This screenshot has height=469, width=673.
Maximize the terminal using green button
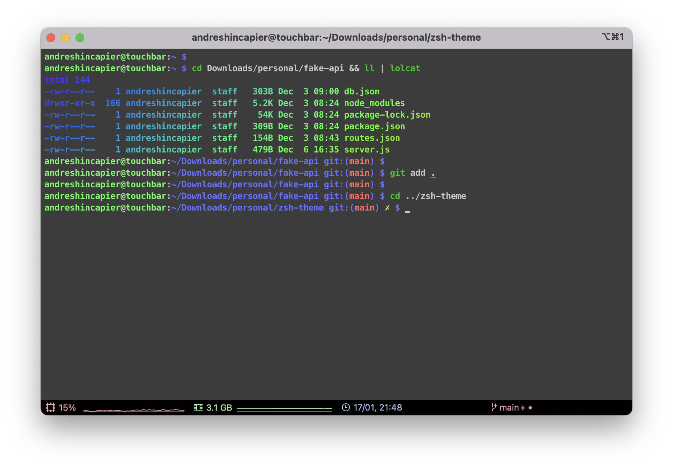pyautogui.click(x=80, y=38)
